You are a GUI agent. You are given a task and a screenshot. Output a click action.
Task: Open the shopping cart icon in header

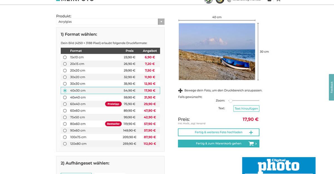pyautogui.click(x=278, y=1)
